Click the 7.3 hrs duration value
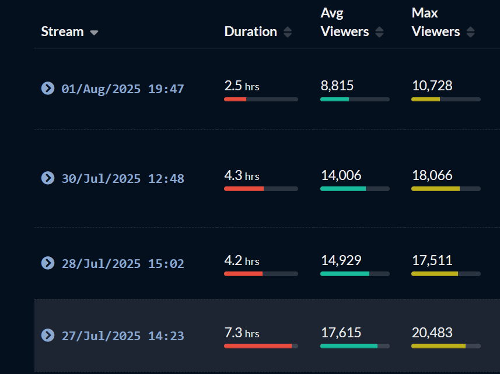The height and width of the screenshot is (374, 500). click(x=242, y=333)
